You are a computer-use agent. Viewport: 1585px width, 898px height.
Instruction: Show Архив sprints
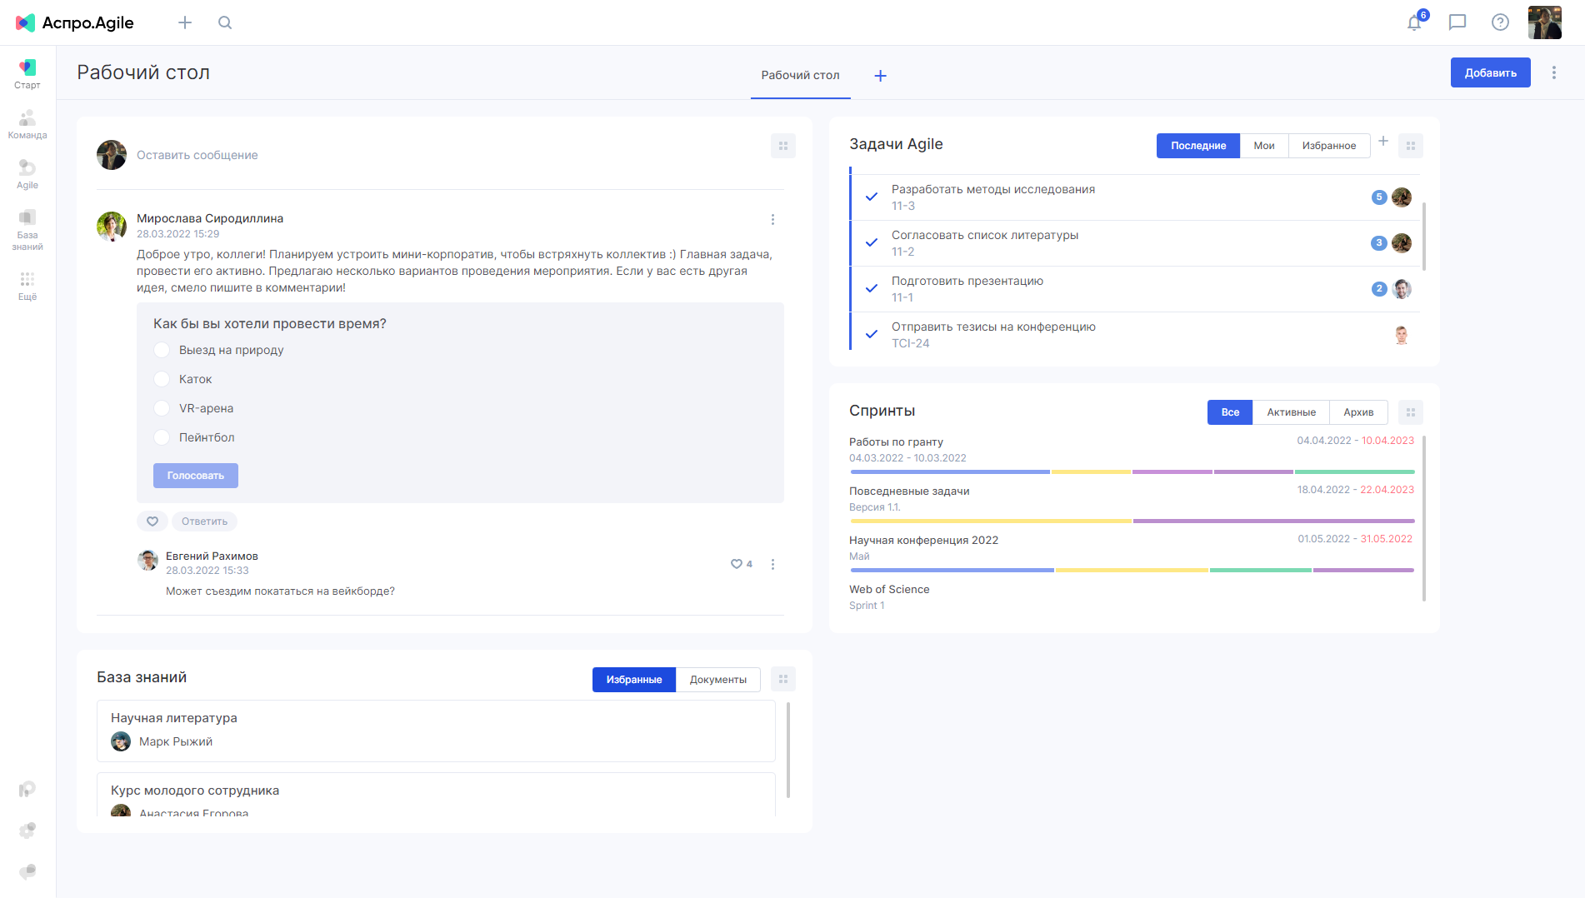[1358, 412]
